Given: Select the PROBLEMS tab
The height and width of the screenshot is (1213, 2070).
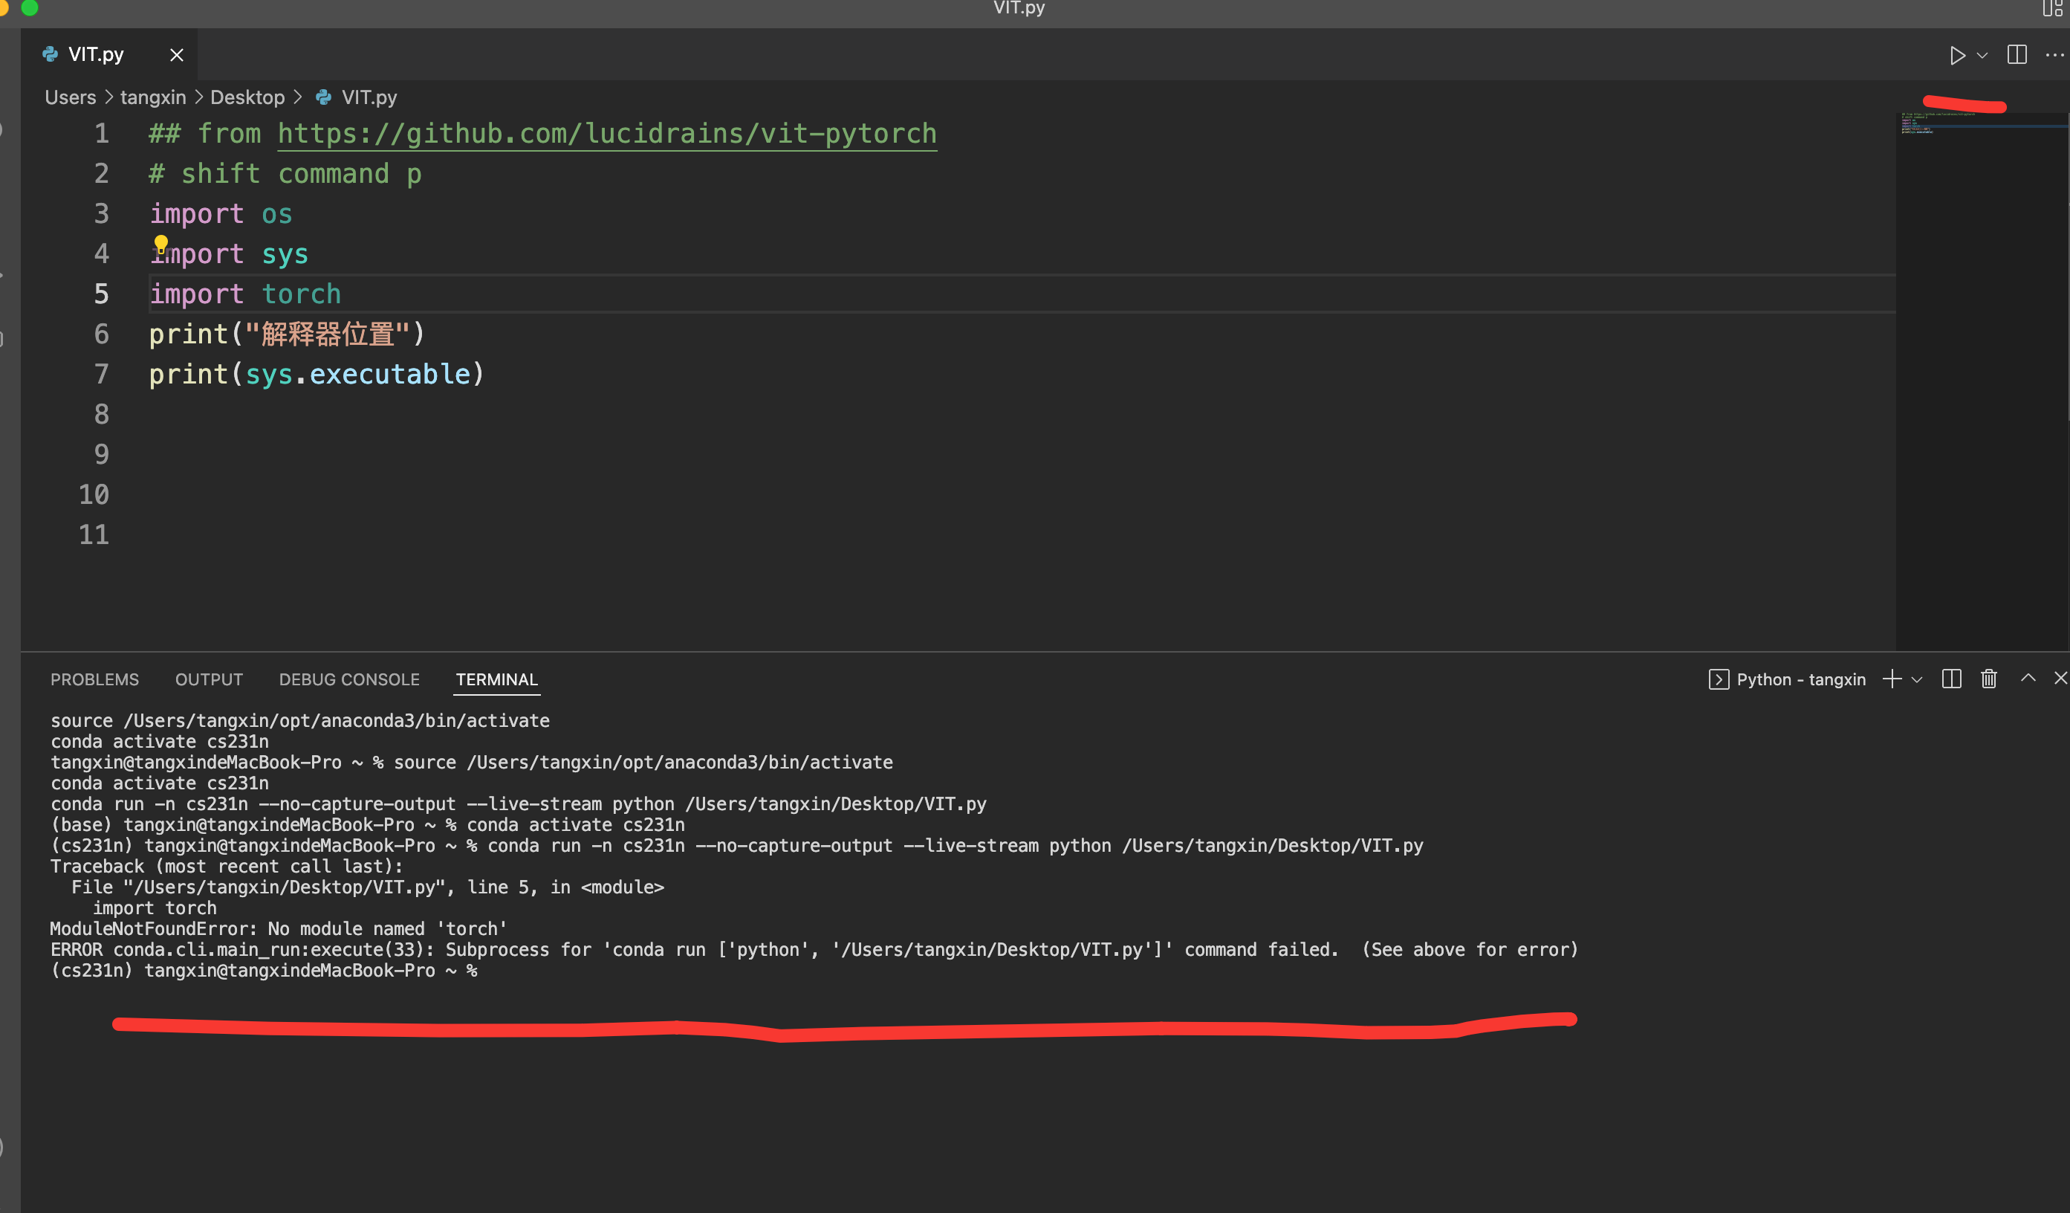Looking at the screenshot, I should (95, 679).
